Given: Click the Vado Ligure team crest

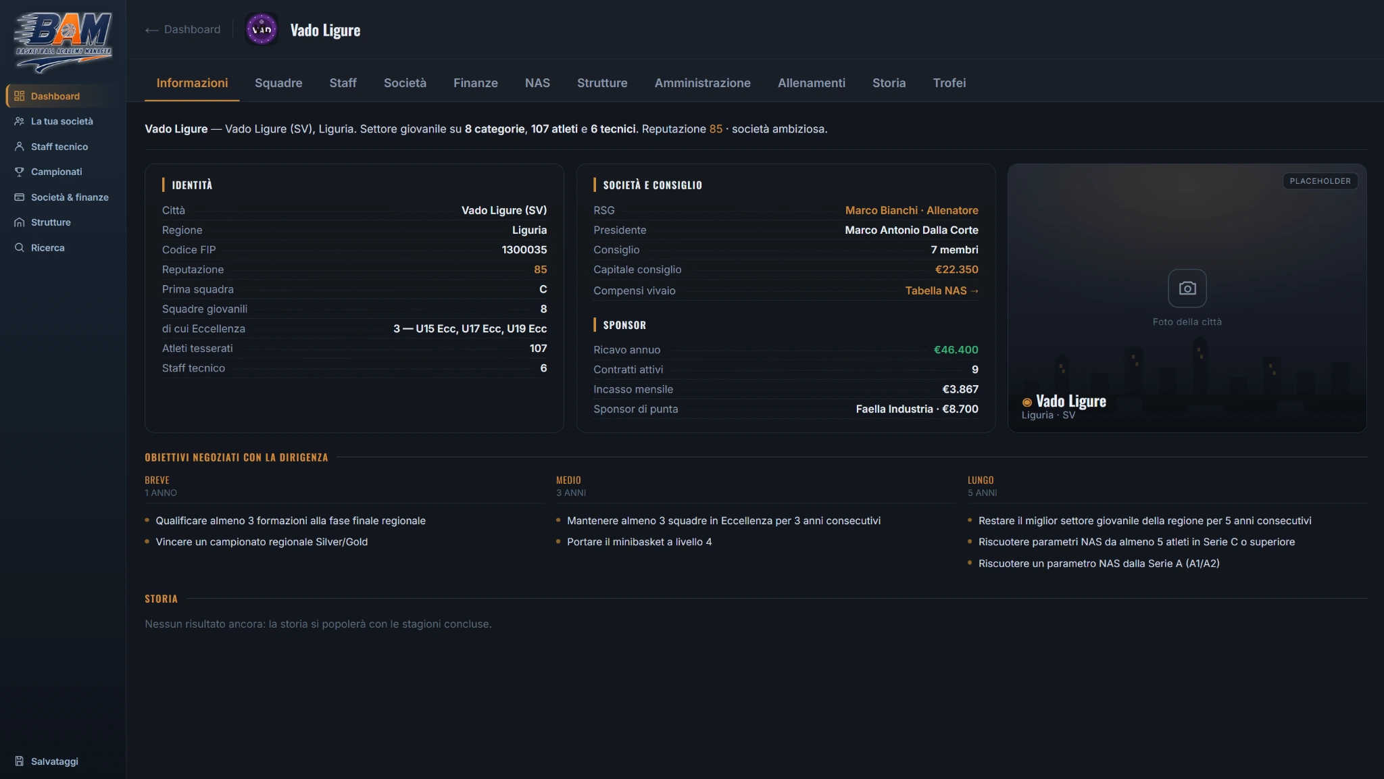Looking at the screenshot, I should [262, 30].
